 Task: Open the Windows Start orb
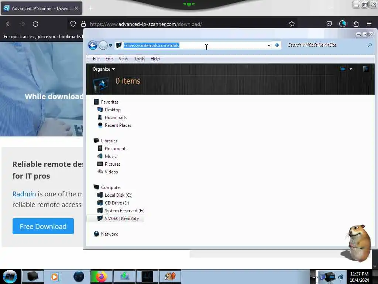(x=10, y=277)
